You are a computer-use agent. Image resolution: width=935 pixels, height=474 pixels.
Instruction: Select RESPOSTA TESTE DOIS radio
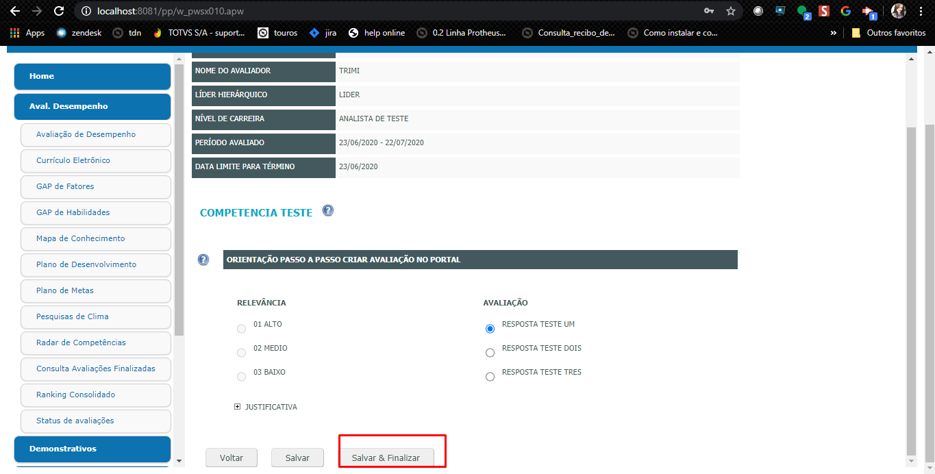click(490, 353)
